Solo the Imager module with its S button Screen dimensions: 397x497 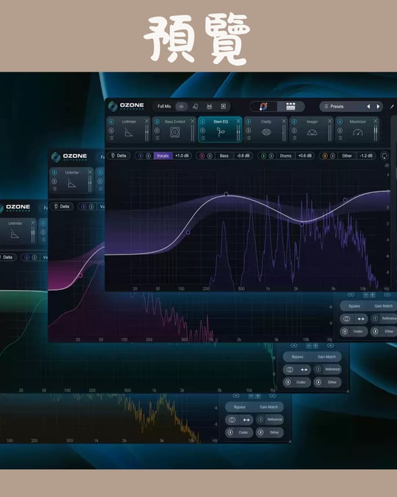click(294, 130)
